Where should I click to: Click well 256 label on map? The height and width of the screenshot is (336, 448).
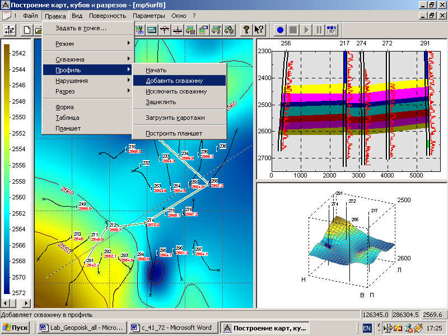[x=214, y=180]
